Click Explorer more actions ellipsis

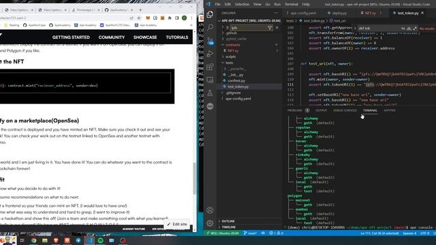click(x=275, y=13)
